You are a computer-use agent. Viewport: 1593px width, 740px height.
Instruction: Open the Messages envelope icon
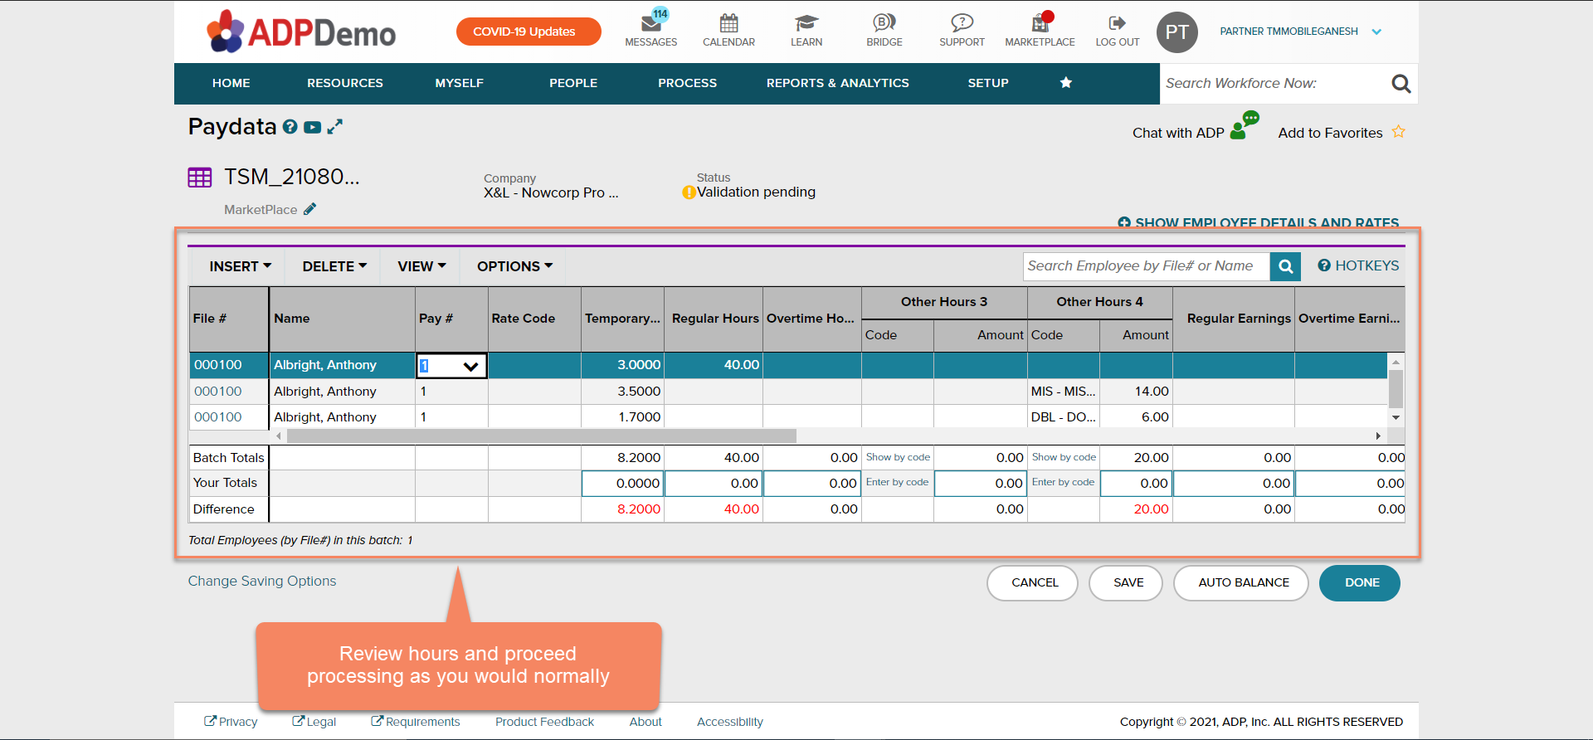(x=651, y=24)
